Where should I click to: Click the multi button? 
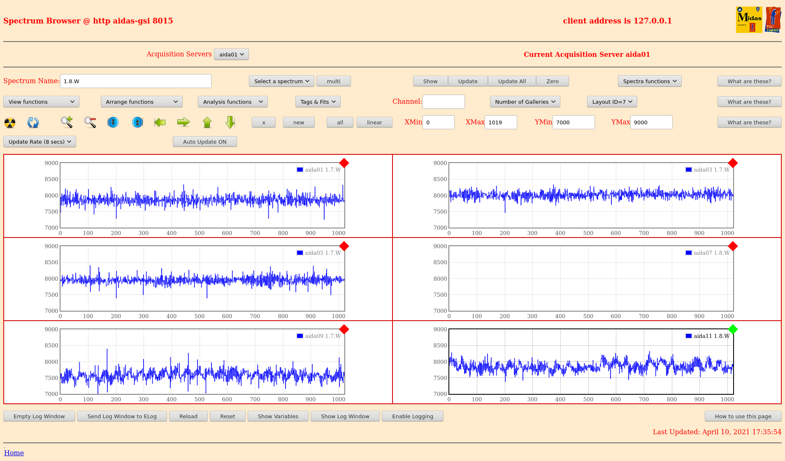point(334,81)
